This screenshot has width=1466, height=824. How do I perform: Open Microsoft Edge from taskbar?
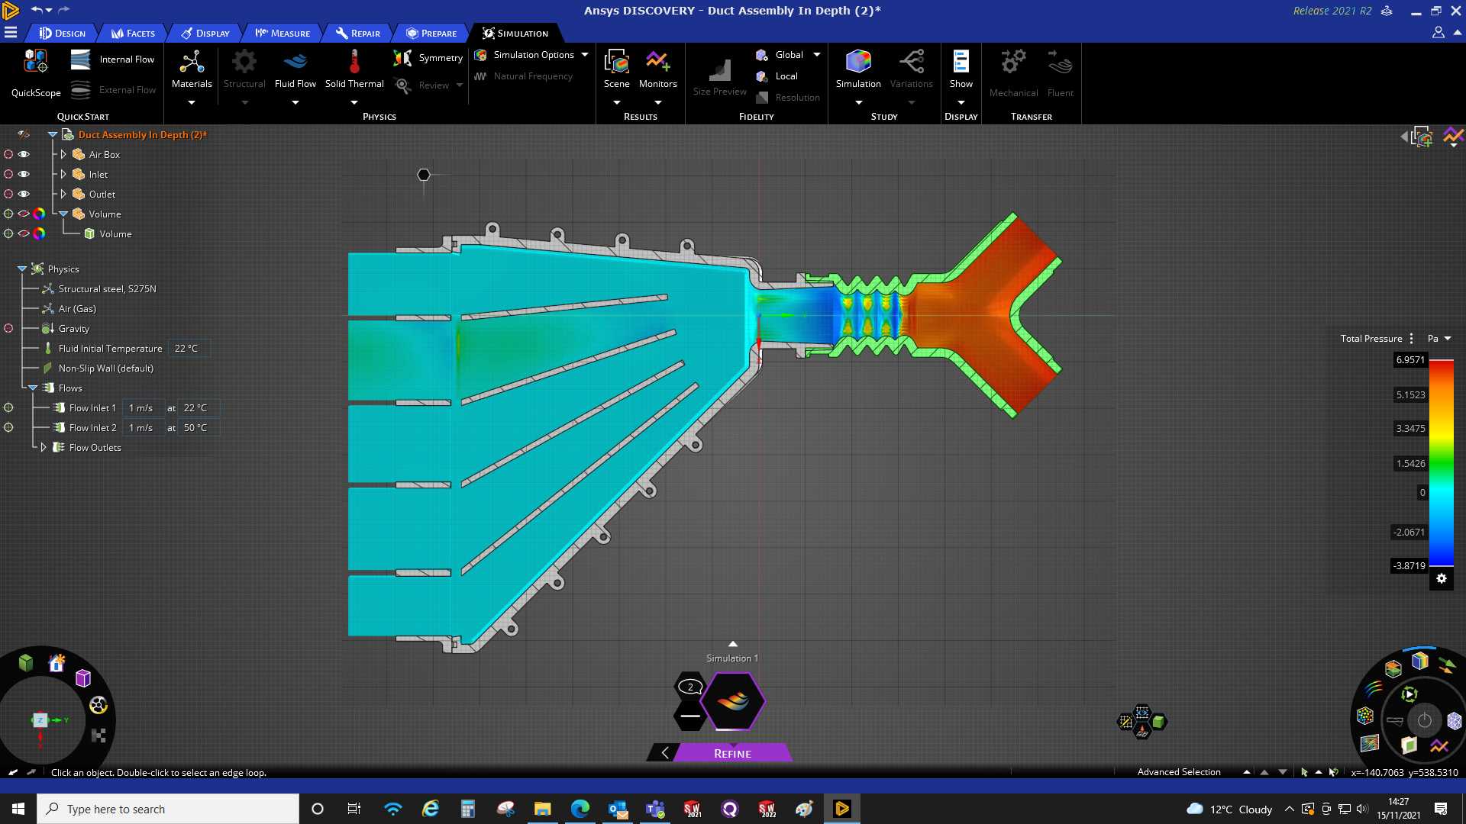(x=580, y=809)
